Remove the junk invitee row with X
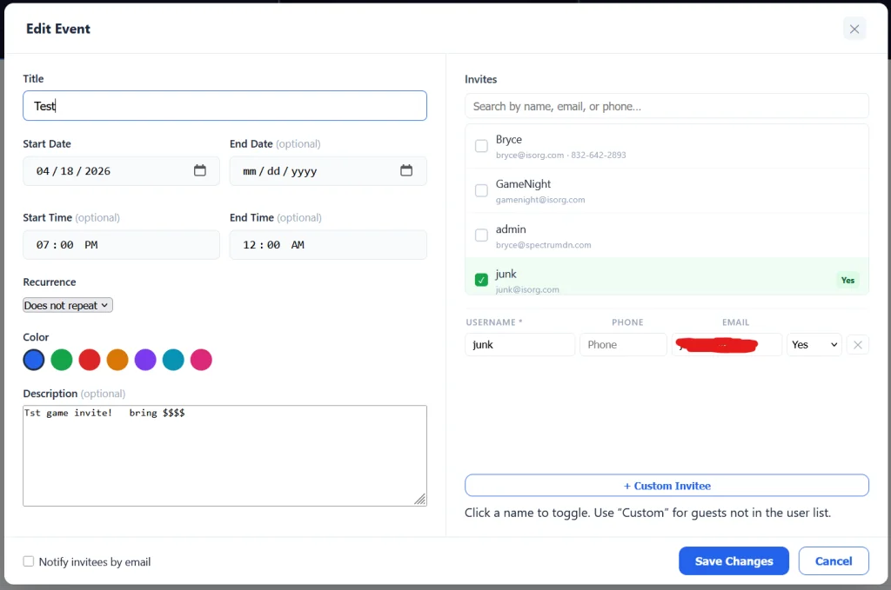The width and height of the screenshot is (891, 590). [x=857, y=344]
